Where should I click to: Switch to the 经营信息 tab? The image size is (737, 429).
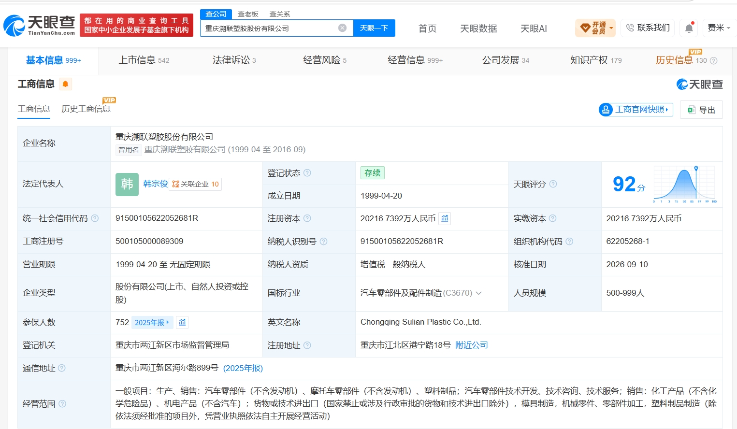pyautogui.click(x=415, y=60)
